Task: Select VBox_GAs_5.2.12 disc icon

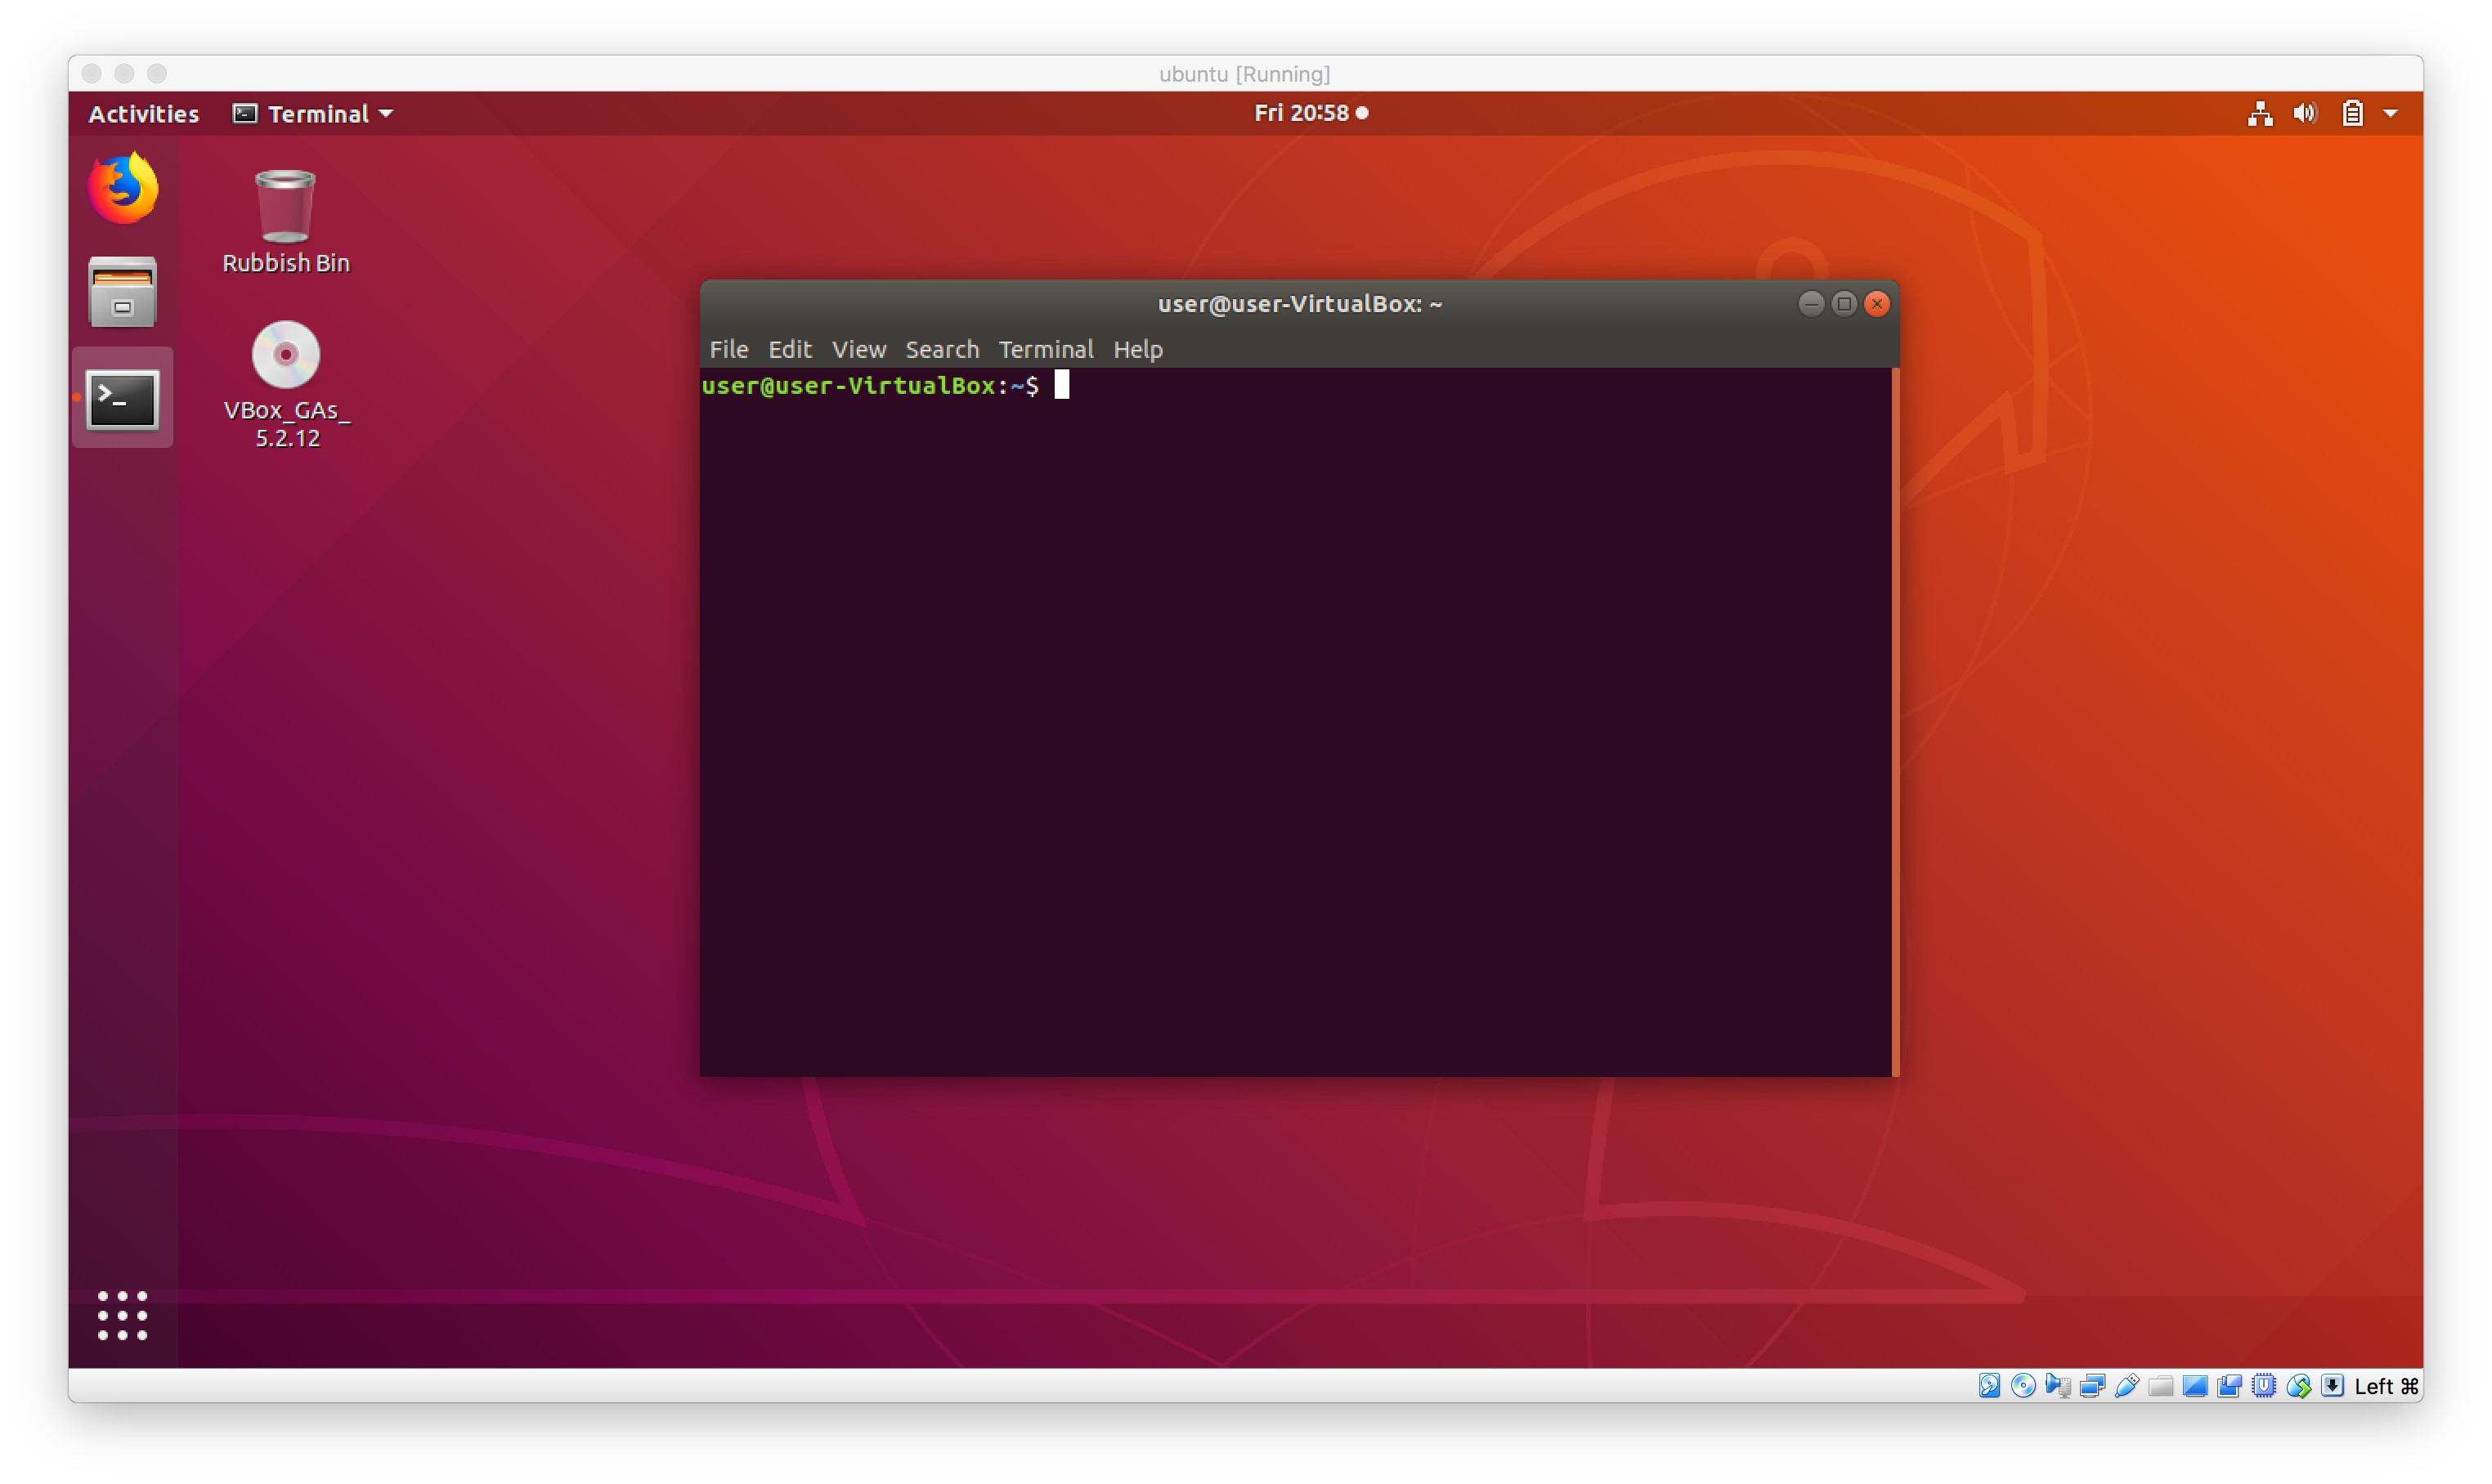Action: point(285,355)
